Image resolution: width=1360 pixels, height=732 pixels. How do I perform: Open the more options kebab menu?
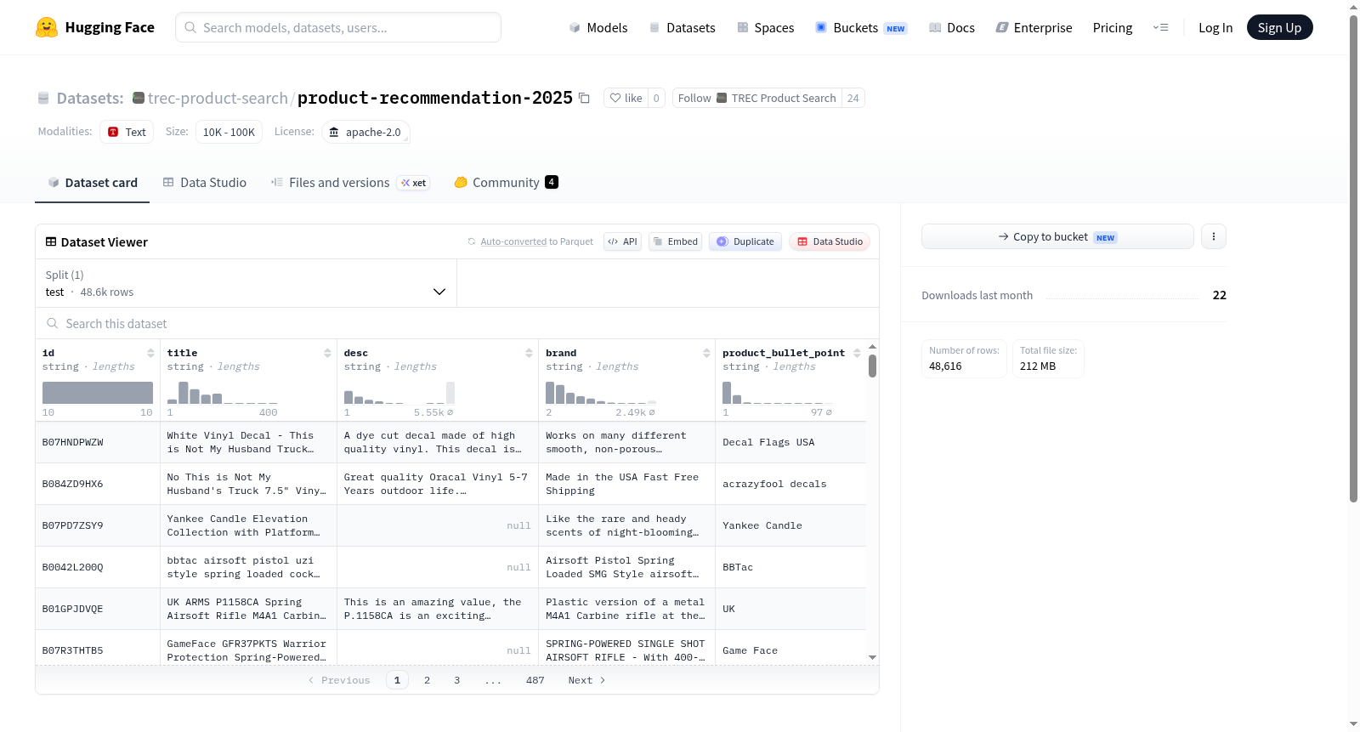pos(1214,236)
